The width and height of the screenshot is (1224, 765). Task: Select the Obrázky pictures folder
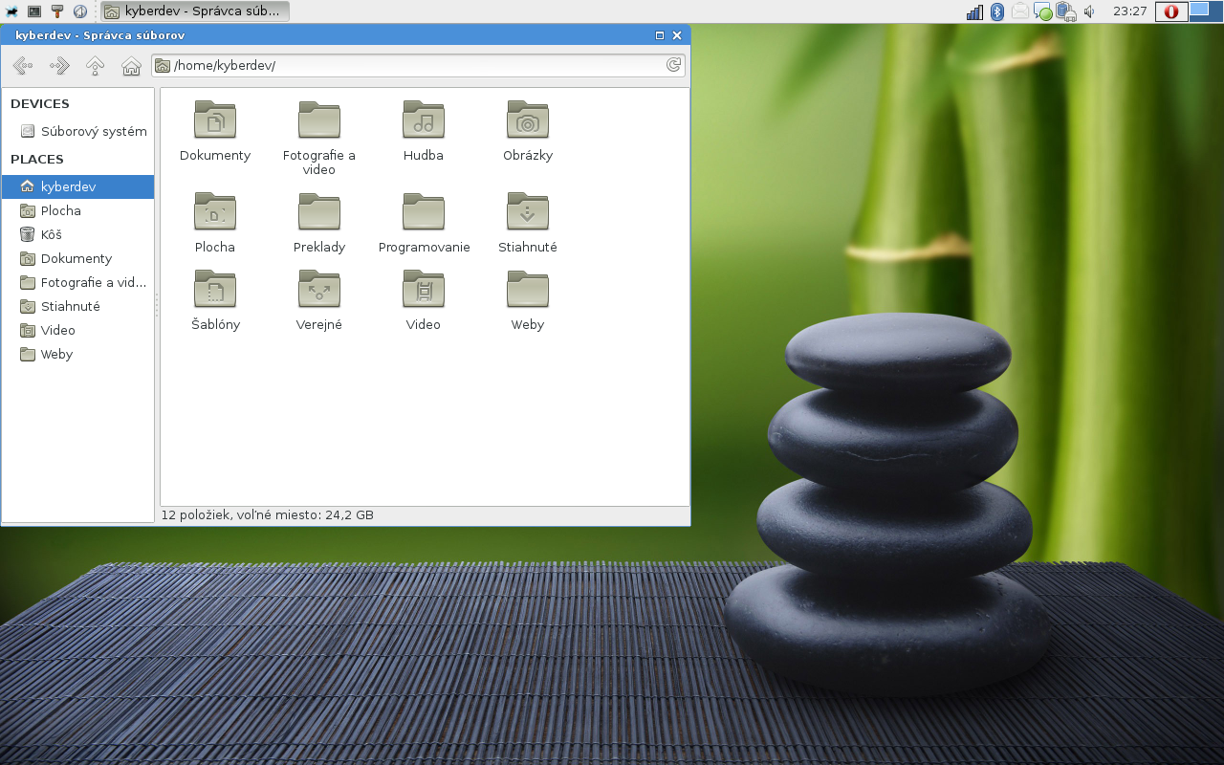pos(528,131)
